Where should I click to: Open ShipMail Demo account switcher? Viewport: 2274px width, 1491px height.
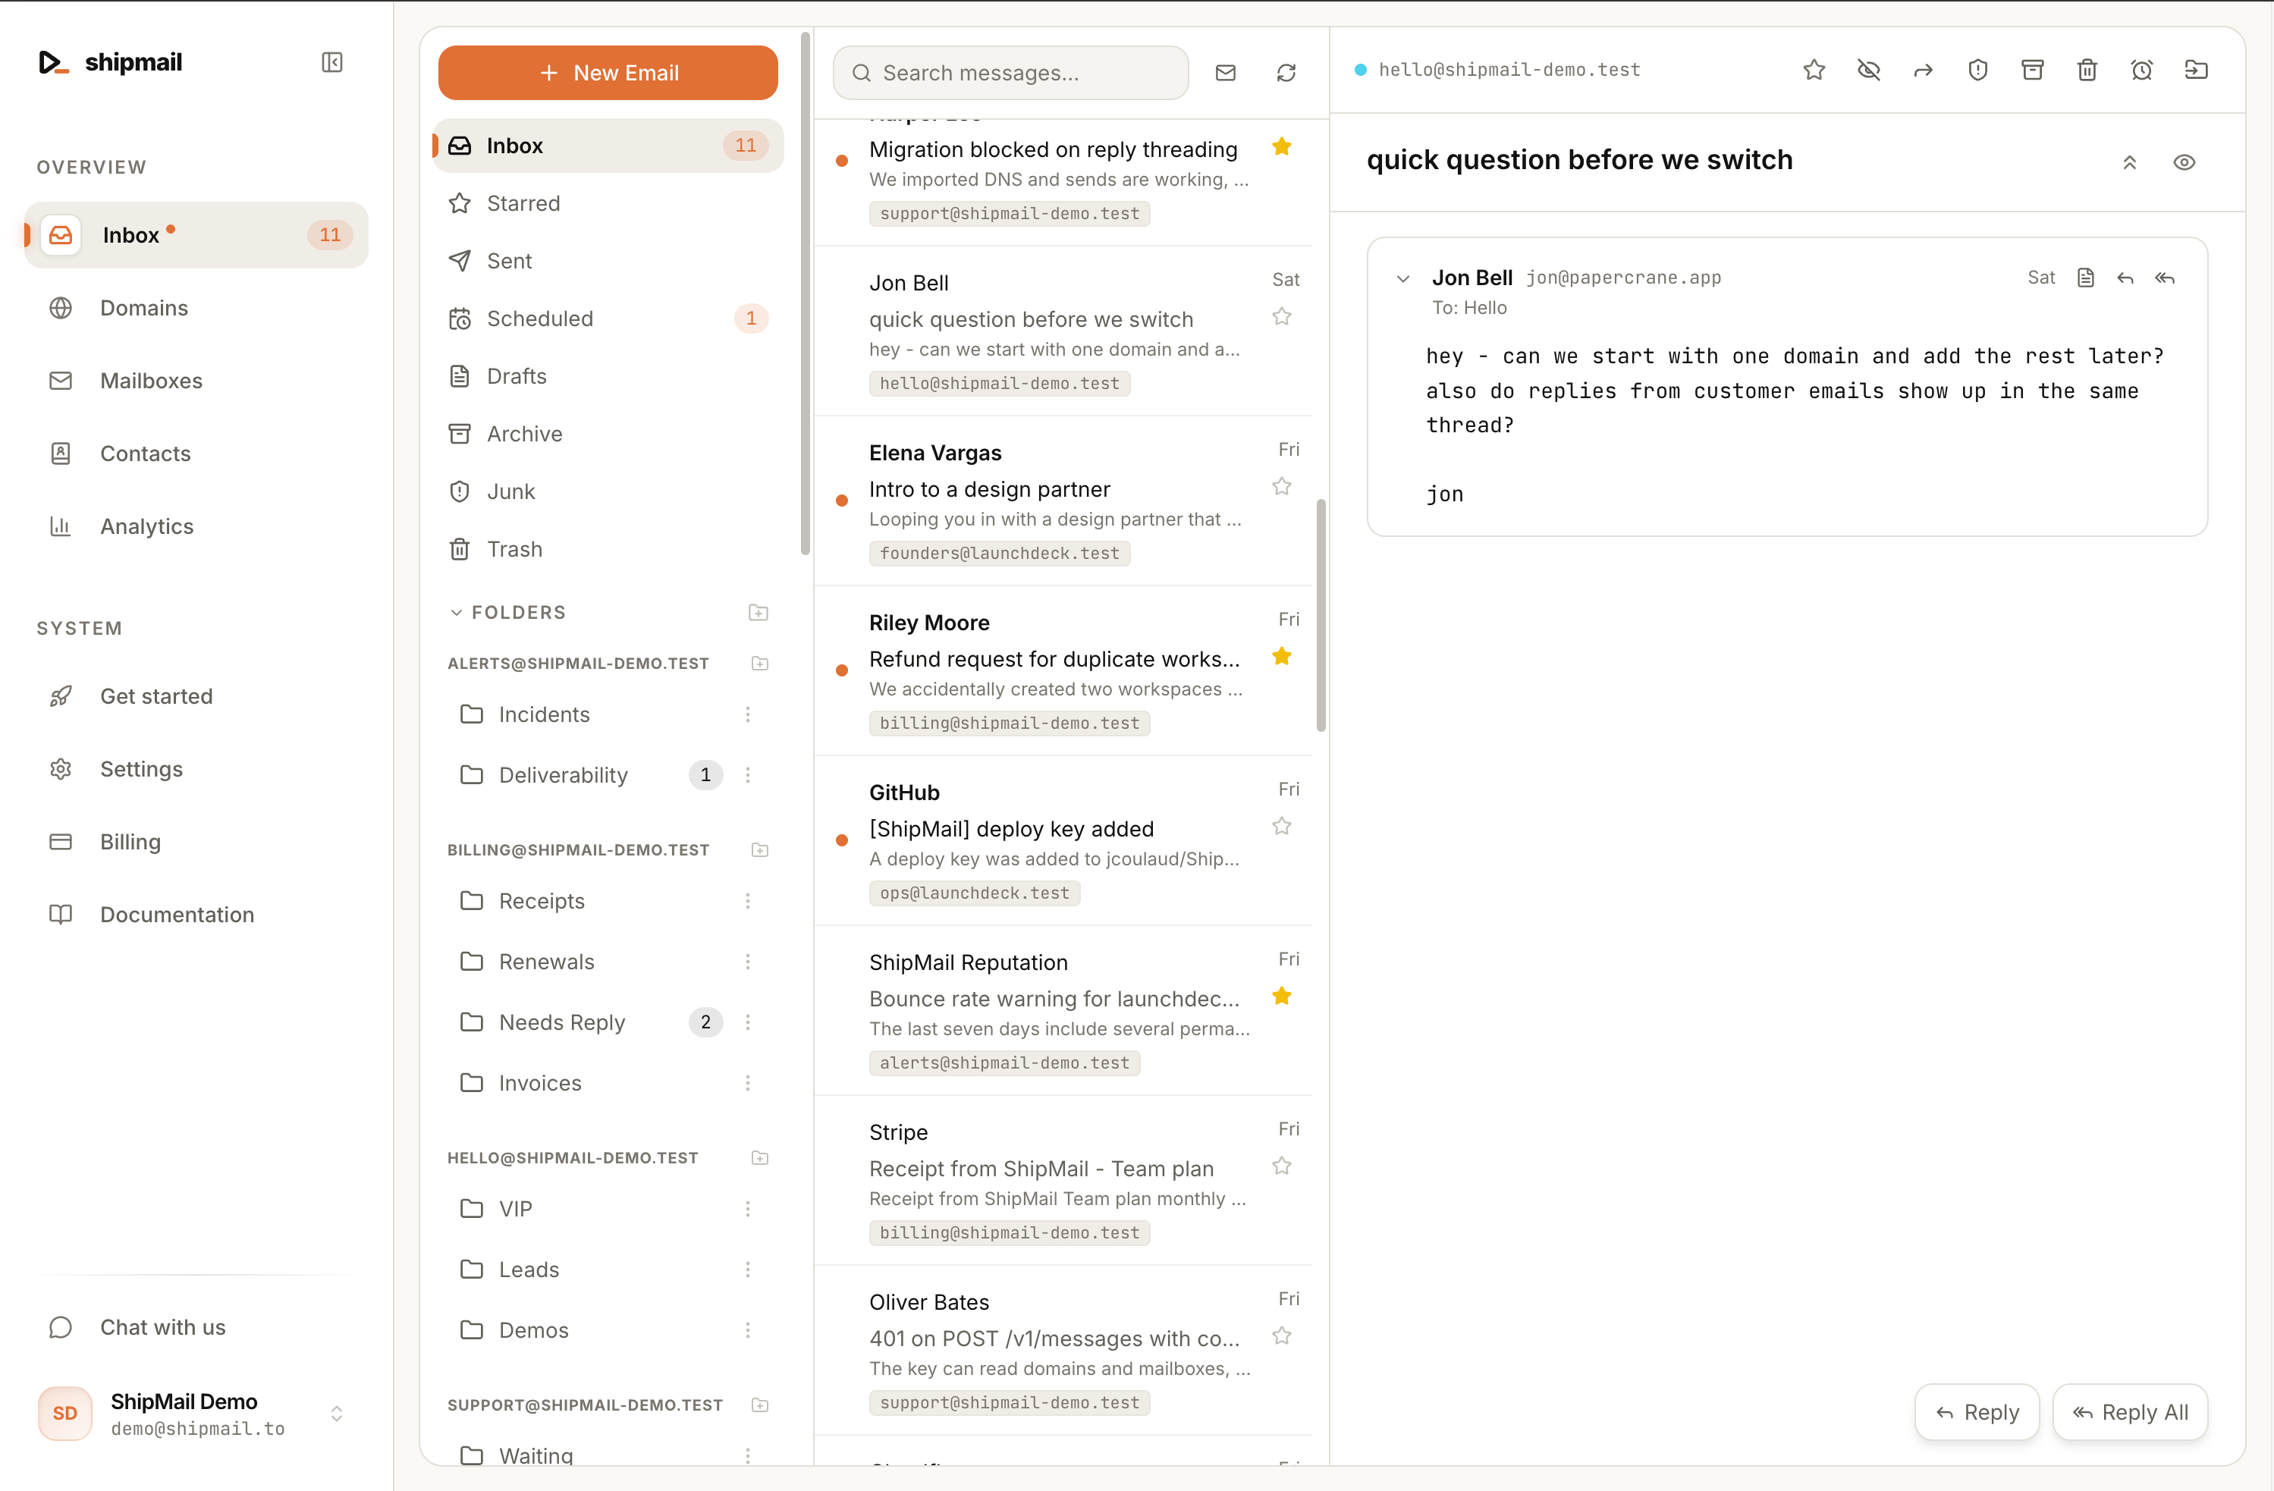pos(196,1414)
